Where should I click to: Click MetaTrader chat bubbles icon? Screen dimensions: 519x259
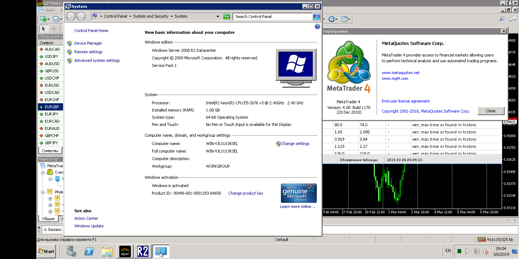pyautogui.click(x=513, y=19)
